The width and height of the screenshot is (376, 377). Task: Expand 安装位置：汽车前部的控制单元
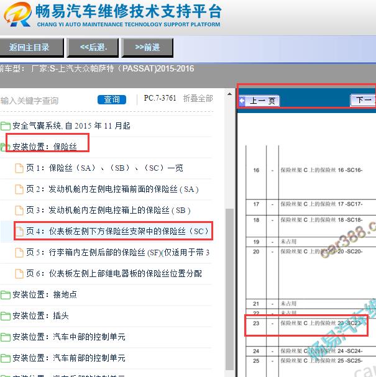(x=69, y=358)
